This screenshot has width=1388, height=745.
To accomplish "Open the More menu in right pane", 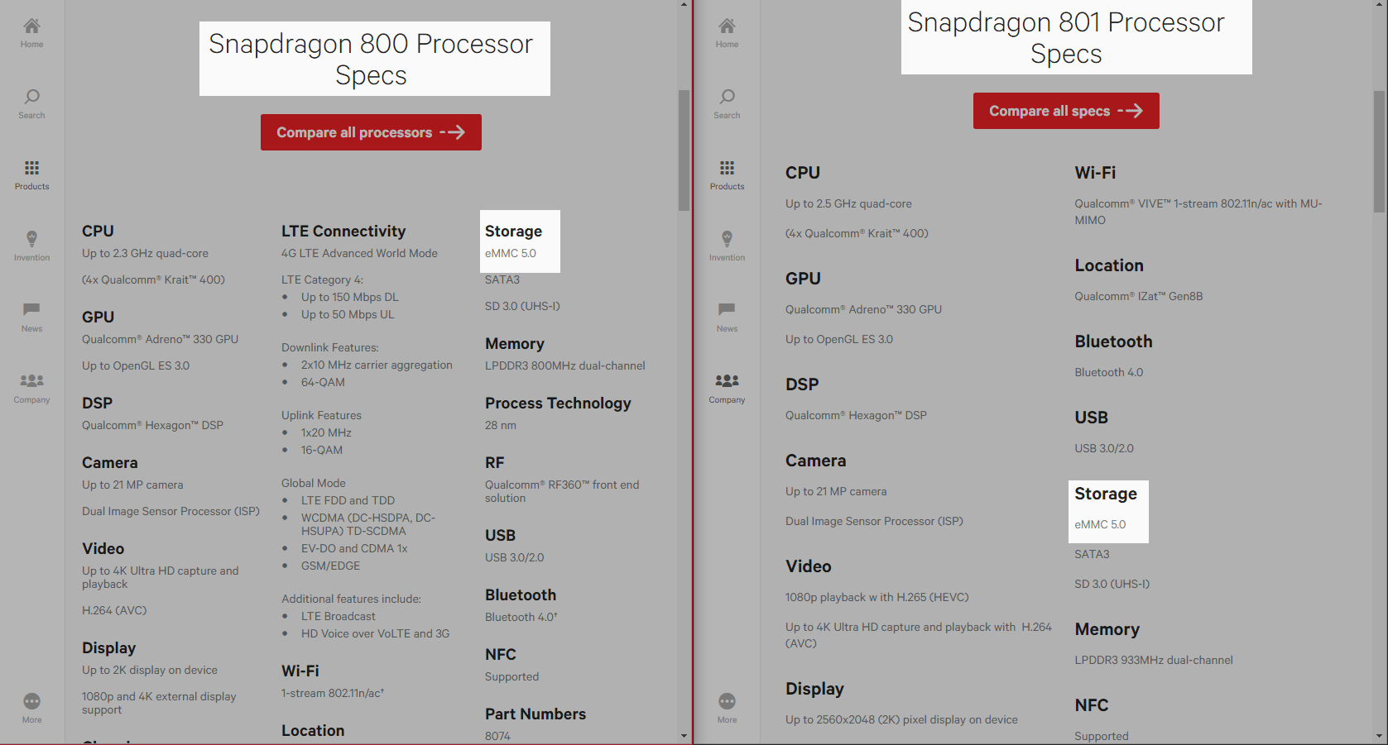I will point(727,709).
